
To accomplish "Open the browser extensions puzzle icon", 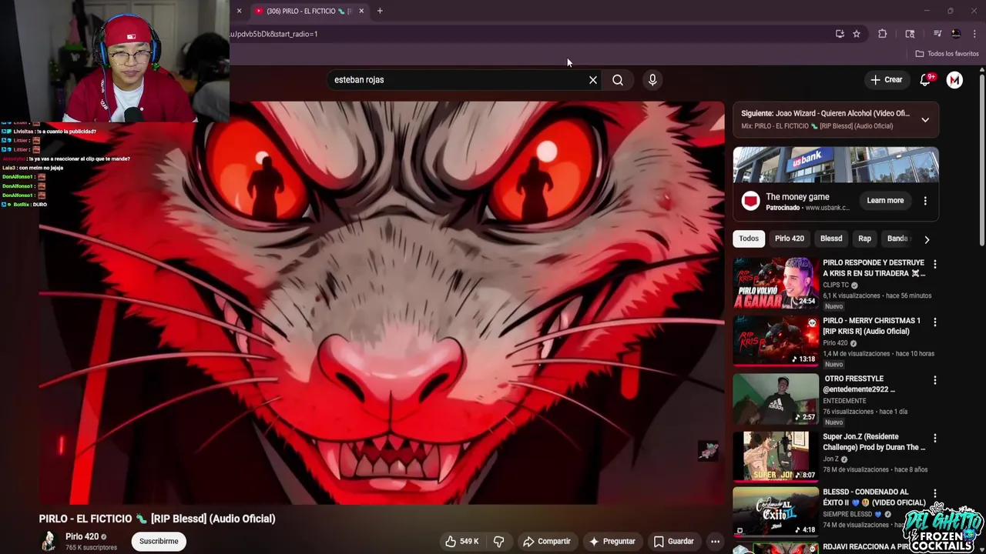I will (883, 34).
